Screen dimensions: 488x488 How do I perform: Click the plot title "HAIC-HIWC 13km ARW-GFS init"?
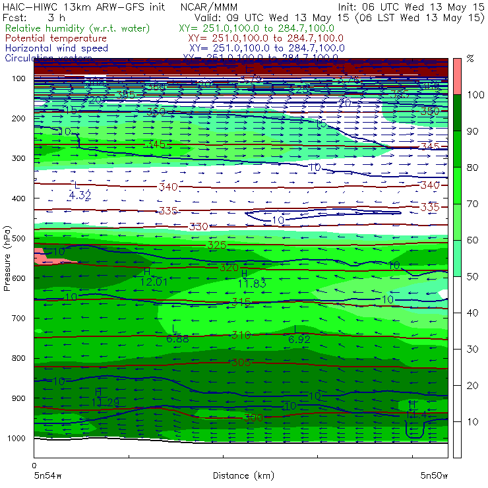tap(84, 7)
